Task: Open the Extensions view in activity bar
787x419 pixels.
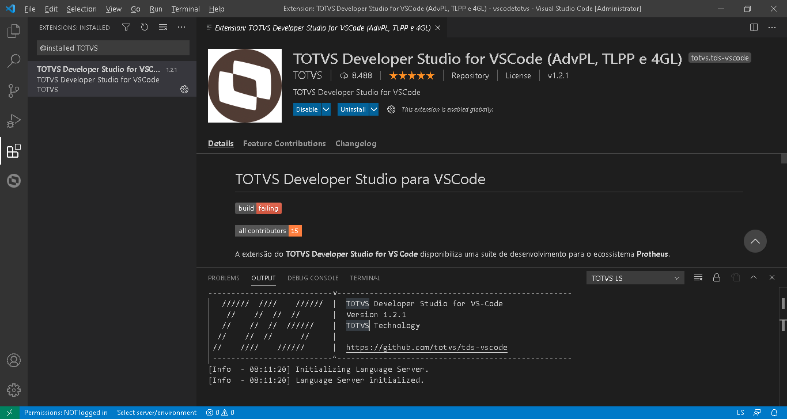Action: point(14,151)
